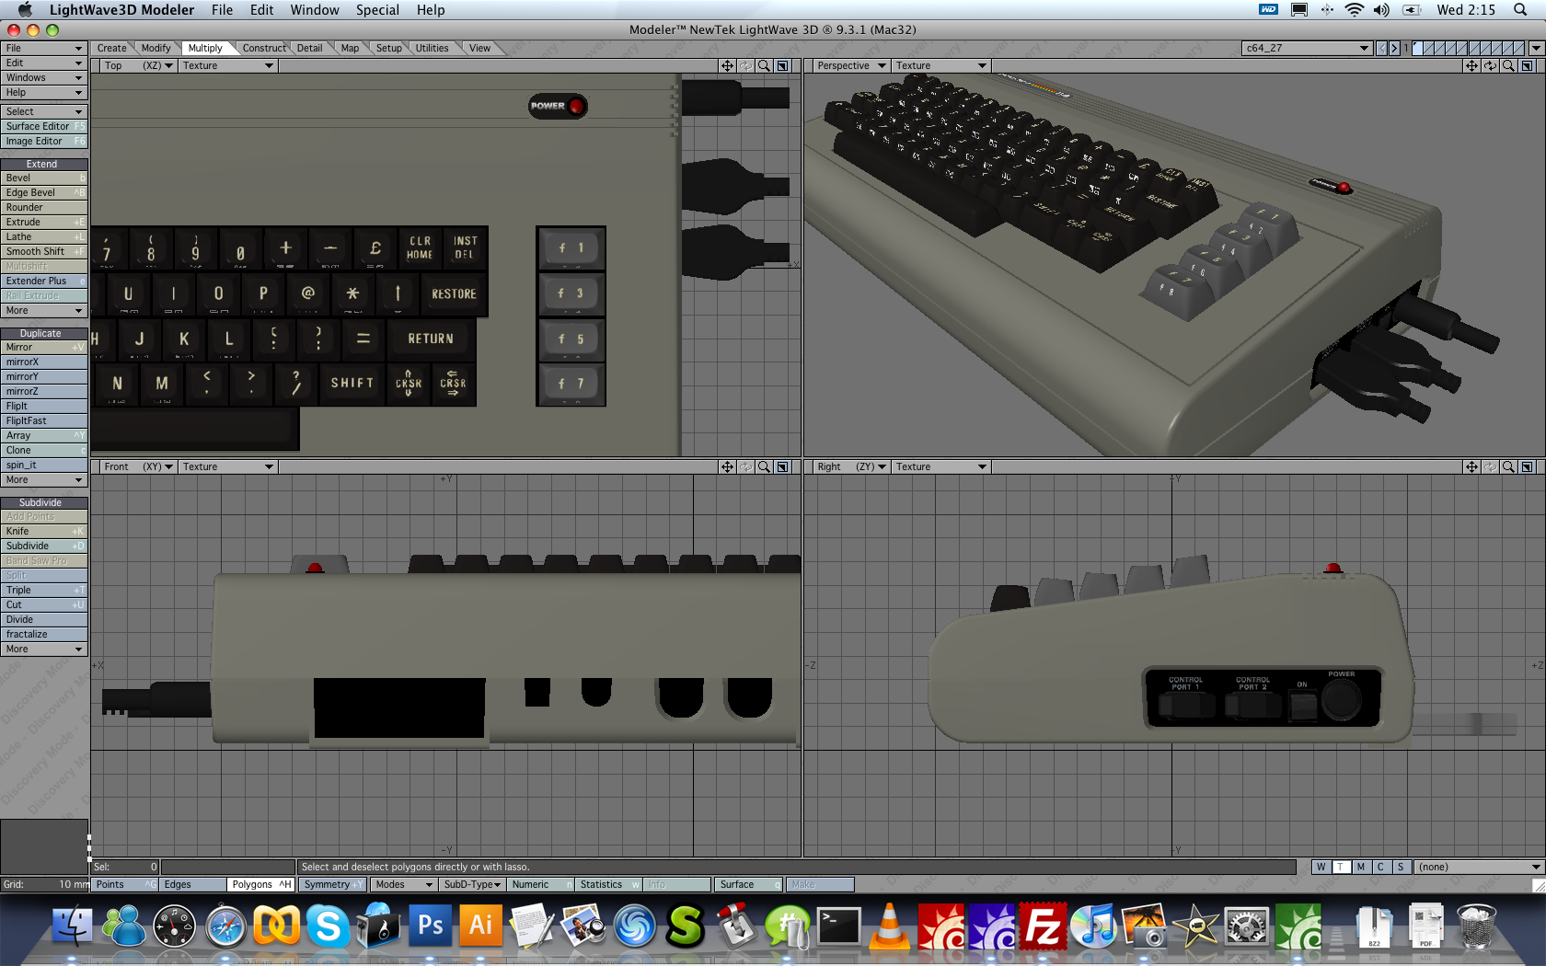Open iTunes from the Dock
Screen dimensions: 1546x966
tap(1093, 926)
